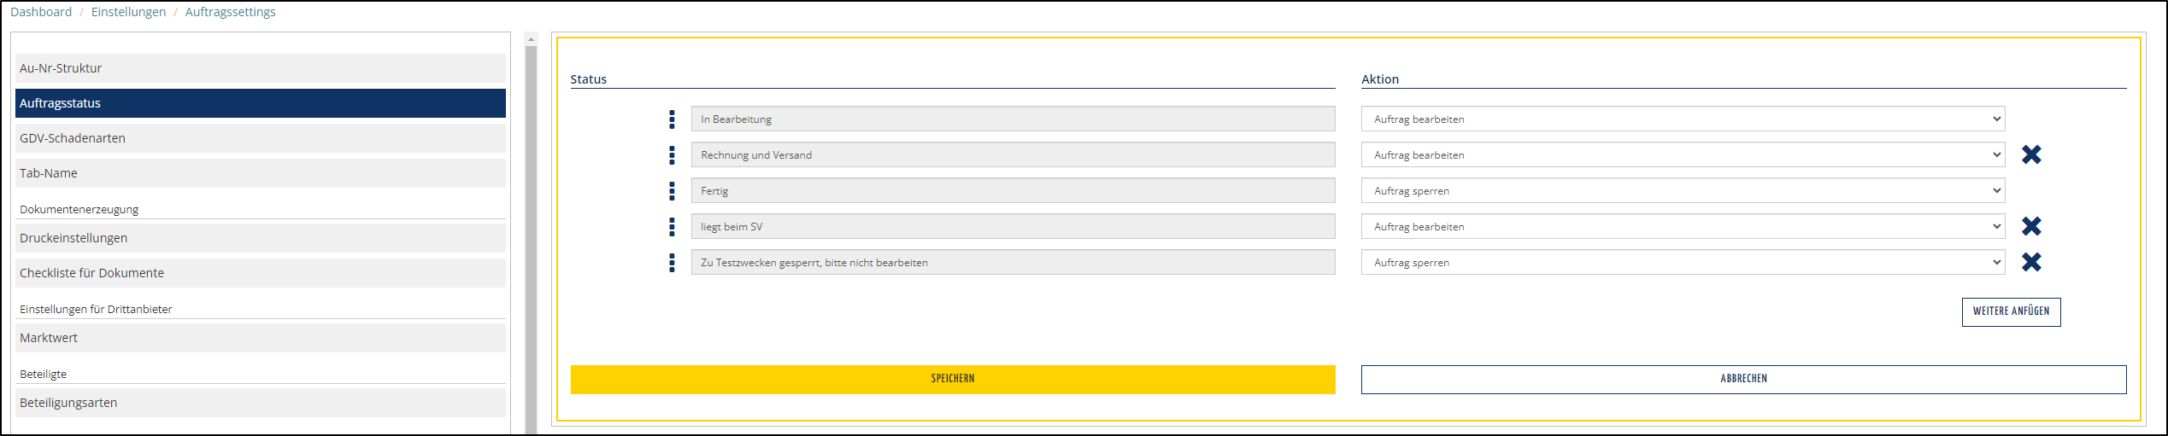
Task: Delete the Rechnung und Versand status row
Action: [2031, 154]
